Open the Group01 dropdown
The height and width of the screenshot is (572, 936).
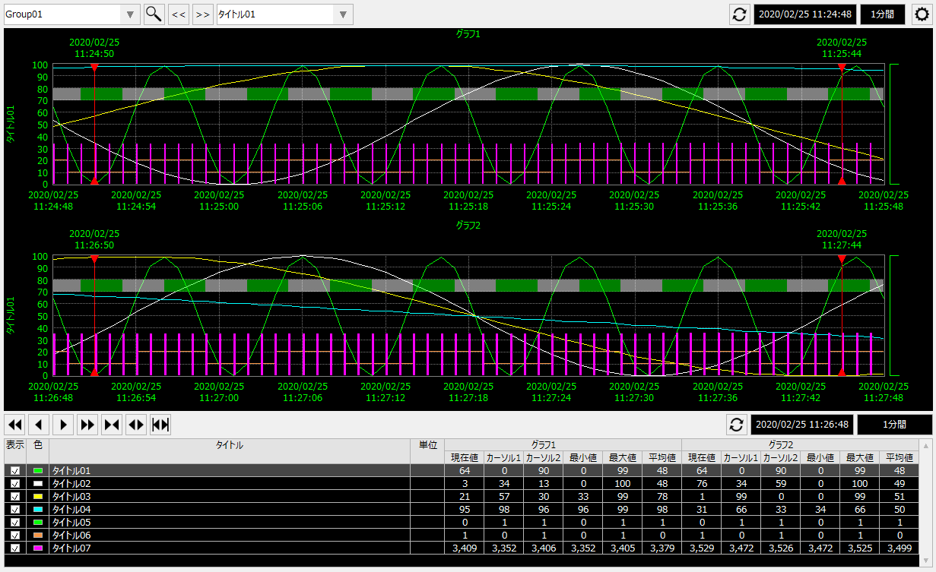pyautogui.click(x=129, y=14)
